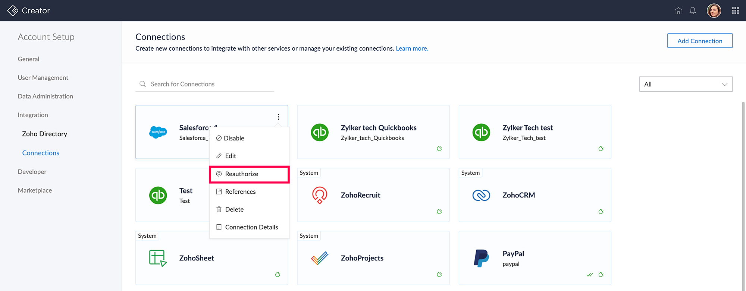Click the Zylker Tech test title
Image resolution: width=746 pixels, height=291 pixels.
[x=527, y=128]
